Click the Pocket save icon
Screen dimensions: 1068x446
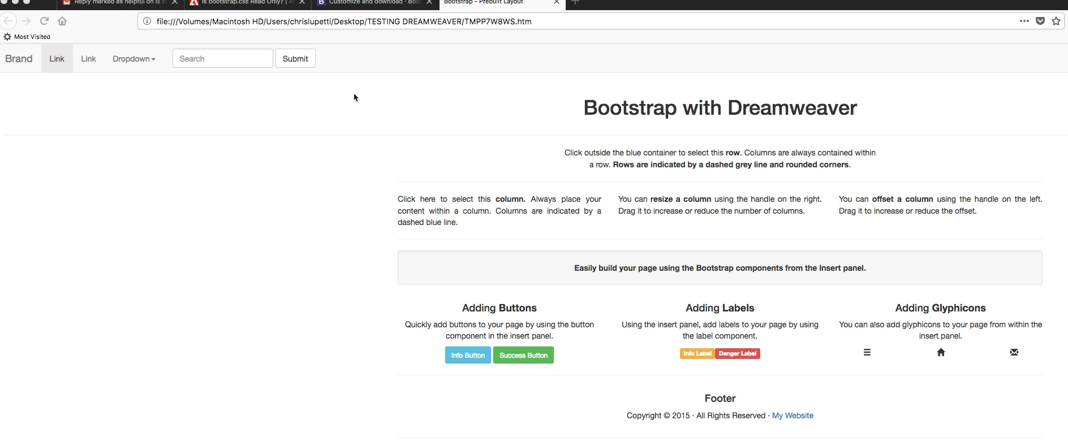(1040, 21)
